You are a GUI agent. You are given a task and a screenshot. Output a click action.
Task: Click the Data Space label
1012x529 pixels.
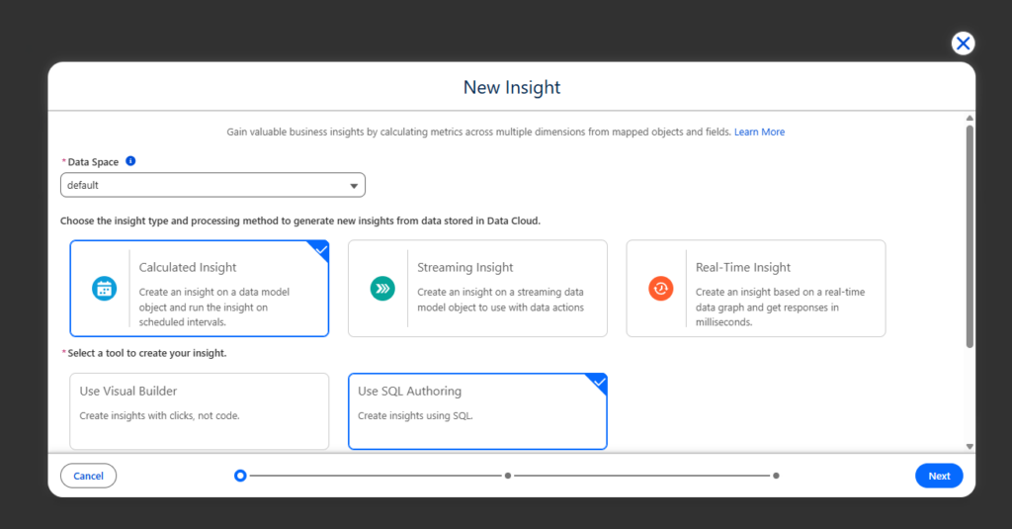pyautogui.click(x=93, y=162)
